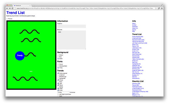Click the Circle text input field
The image size is (169, 104).
[x=63, y=92]
